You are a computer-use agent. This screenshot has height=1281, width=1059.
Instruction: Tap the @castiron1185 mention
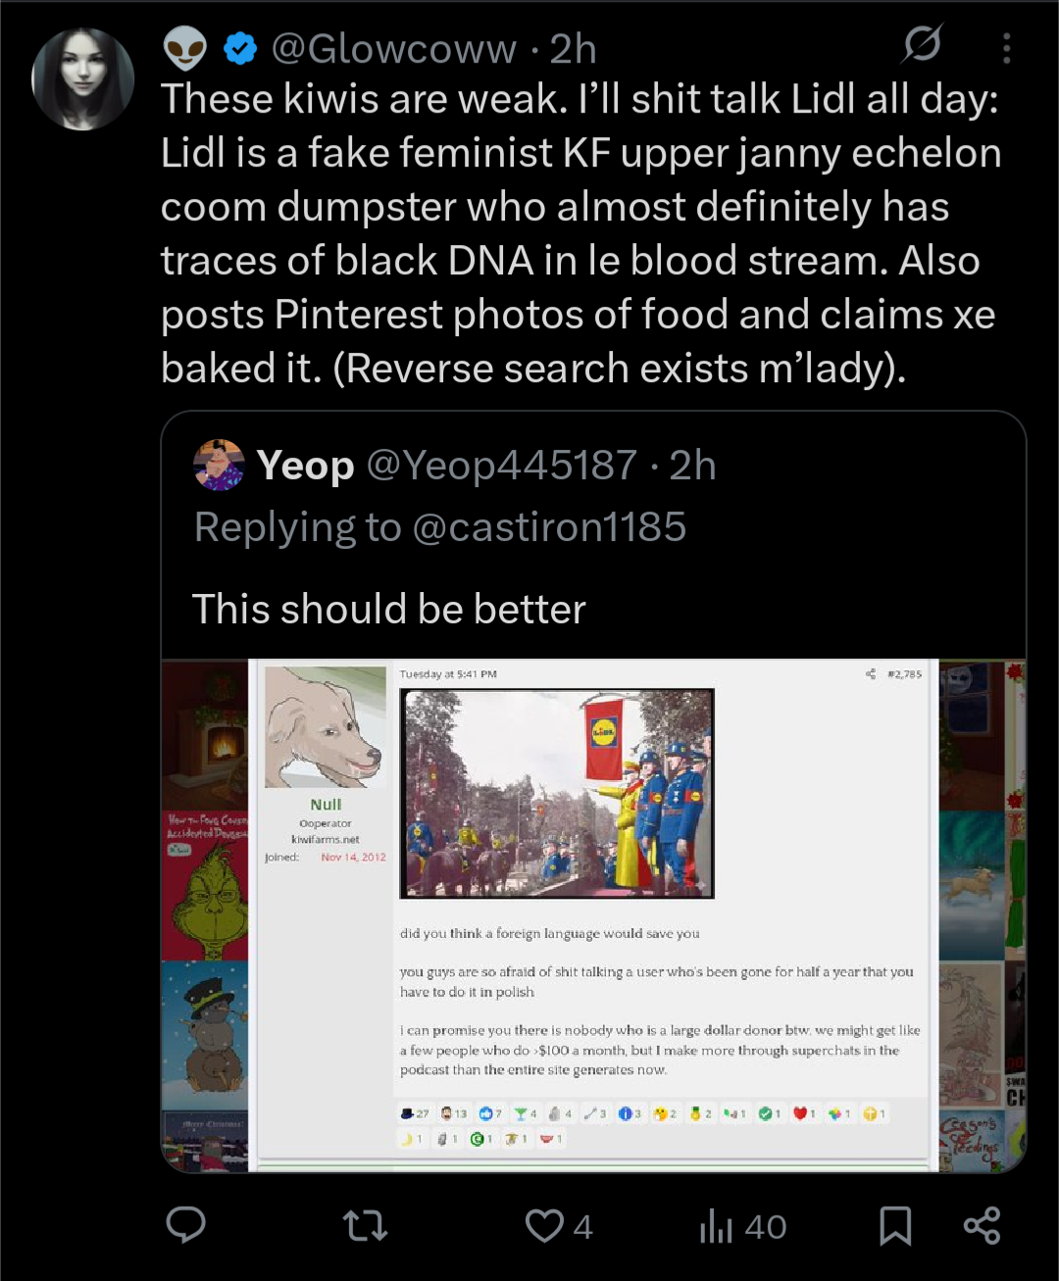[x=549, y=527]
